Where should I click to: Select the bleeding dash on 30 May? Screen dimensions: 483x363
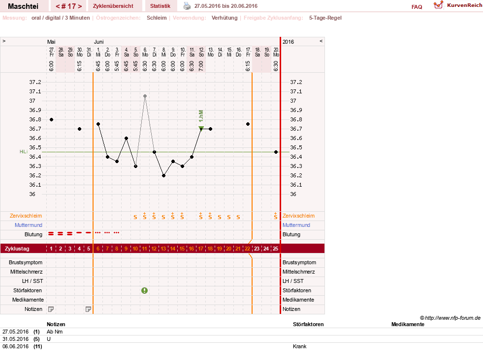click(79, 233)
